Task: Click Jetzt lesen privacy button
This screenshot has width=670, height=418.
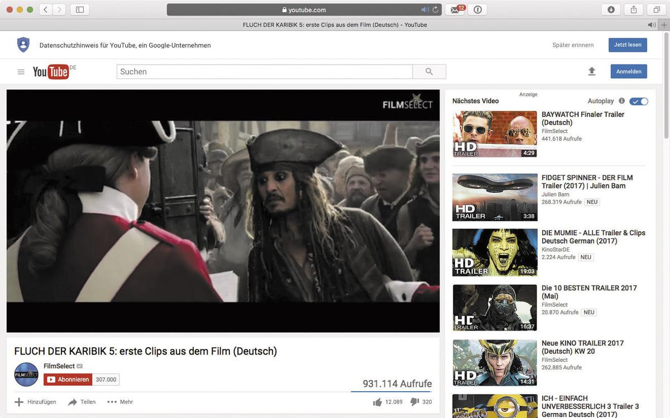Action: [628, 45]
